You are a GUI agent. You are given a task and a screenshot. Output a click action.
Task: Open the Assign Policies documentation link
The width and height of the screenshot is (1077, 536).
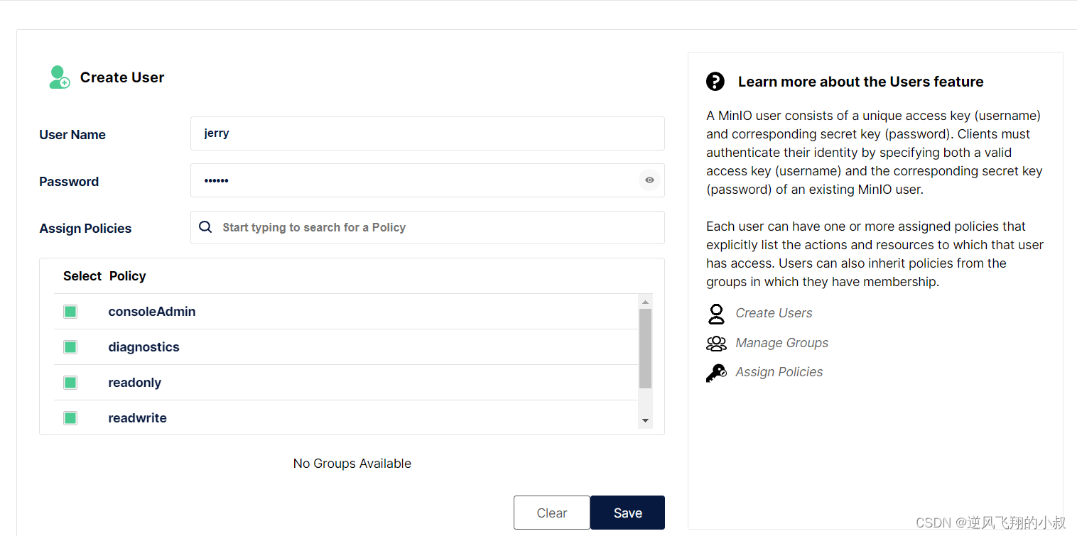(x=779, y=372)
